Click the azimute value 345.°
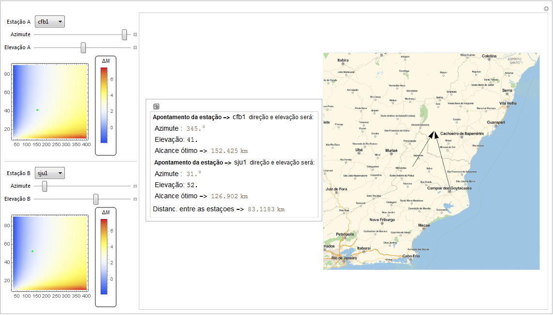Viewport: 553px width, 315px height. [196, 129]
